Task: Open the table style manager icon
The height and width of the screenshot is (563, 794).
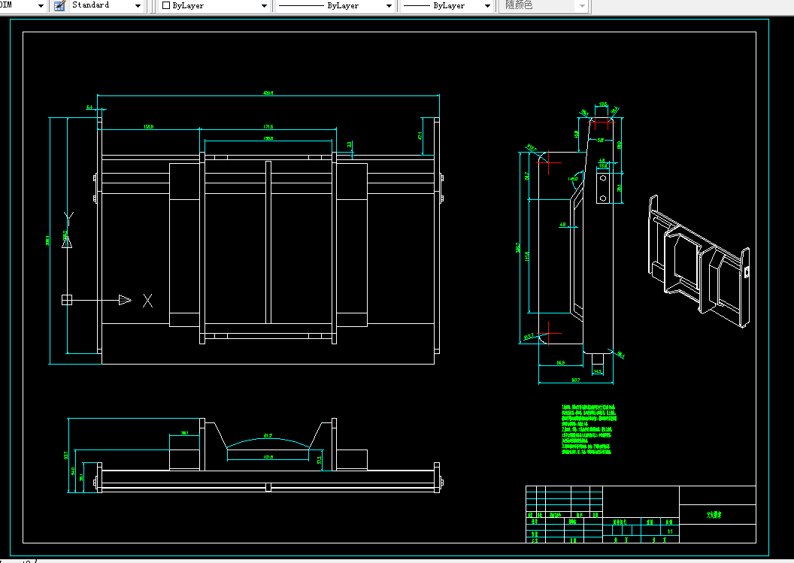Action: coord(59,5)
